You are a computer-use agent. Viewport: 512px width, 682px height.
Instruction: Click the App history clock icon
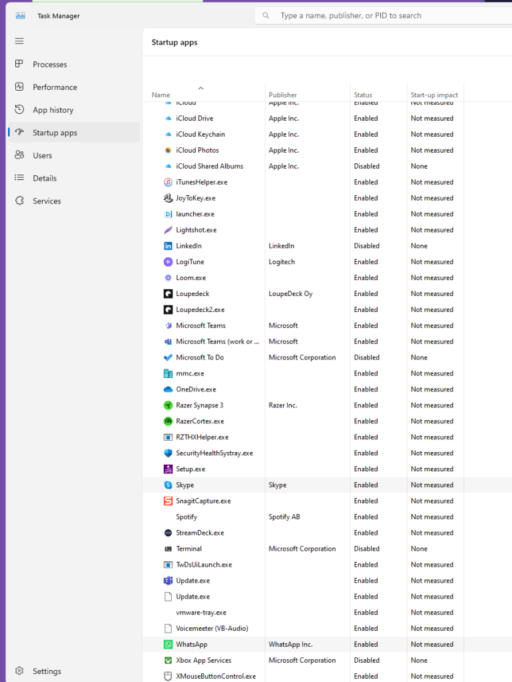[x=19, y=109]
